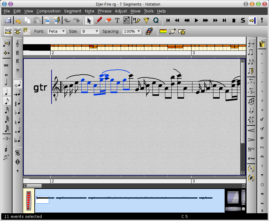Image resolution: width=269 pixels, height=221 pixels.
Task: Click the fast forward one bar button
Action: pos(215,21)
